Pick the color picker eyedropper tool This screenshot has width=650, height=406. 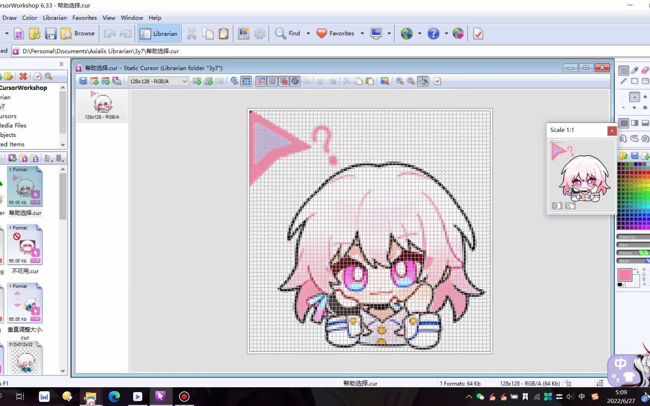pos(635,71)
